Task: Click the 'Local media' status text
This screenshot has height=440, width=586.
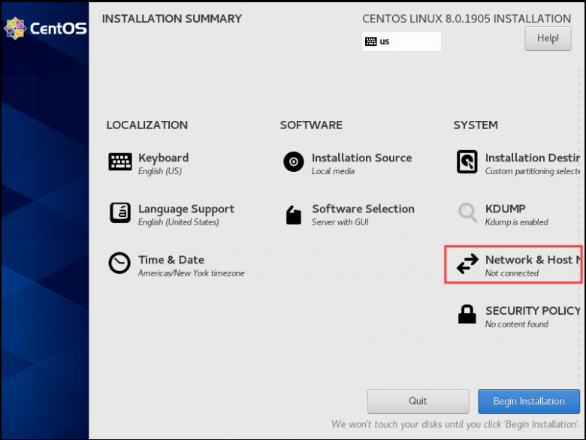Action: pos(333,171)
